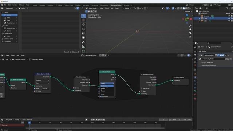Image resolution: width=233 pixels, height=131 pixels.
Task: Click the viewport pan hand icon
Action: tap(190, 29)
